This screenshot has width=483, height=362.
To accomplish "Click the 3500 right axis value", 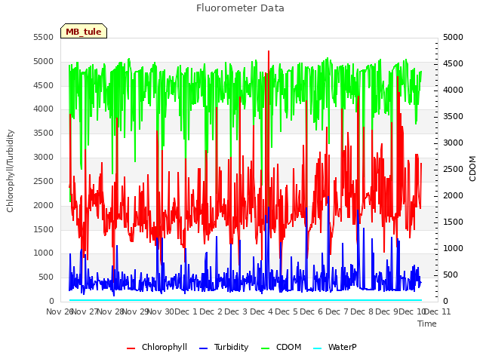I will tap(453, 117).
